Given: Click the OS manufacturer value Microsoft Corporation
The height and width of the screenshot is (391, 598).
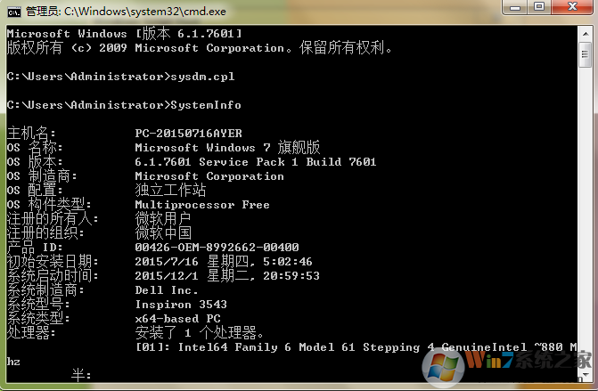Looking at the screenshot, I should pos(209,176).
